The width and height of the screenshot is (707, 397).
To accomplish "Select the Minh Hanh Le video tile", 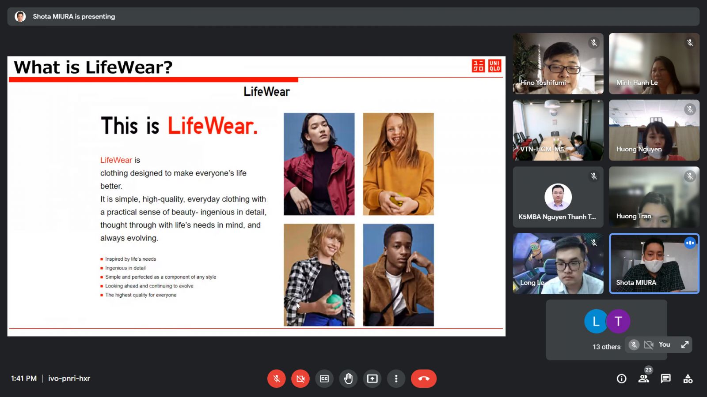I will [654, 64].
